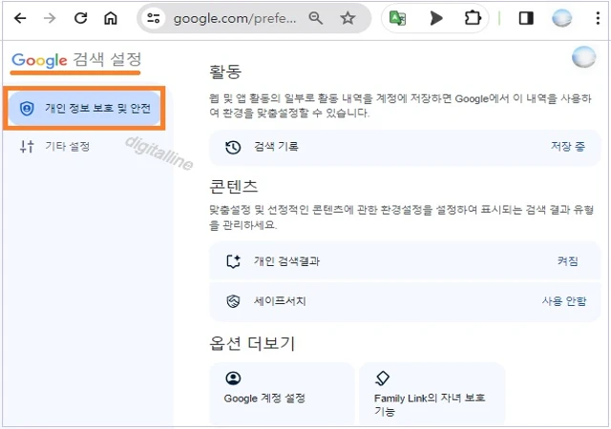Click the shield icon beside 세이프서치
Image resolution: width=611 pixels, height=429 pixels.
coord(233,301)
